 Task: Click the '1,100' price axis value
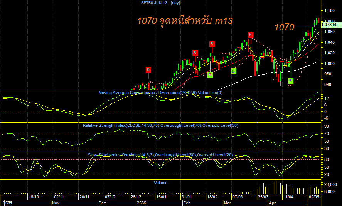point(329,10)
